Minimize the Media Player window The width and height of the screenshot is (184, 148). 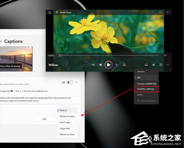point(152,12)
